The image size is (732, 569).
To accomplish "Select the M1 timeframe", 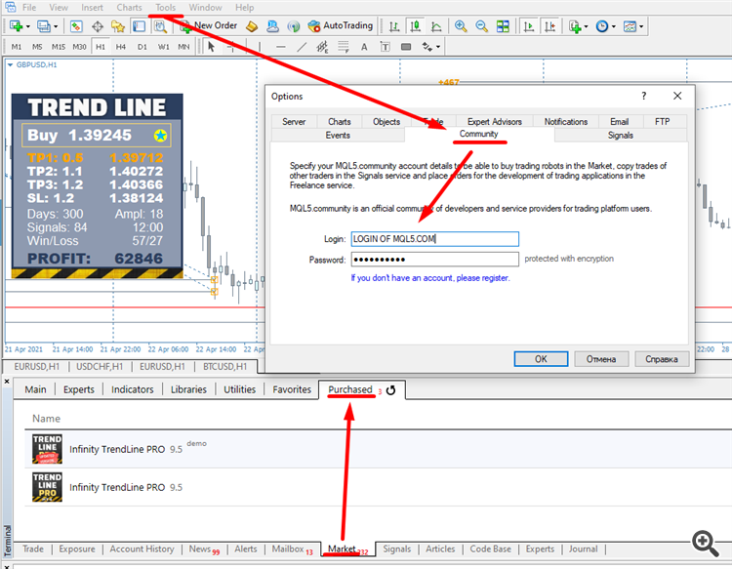I will [17, 47].
